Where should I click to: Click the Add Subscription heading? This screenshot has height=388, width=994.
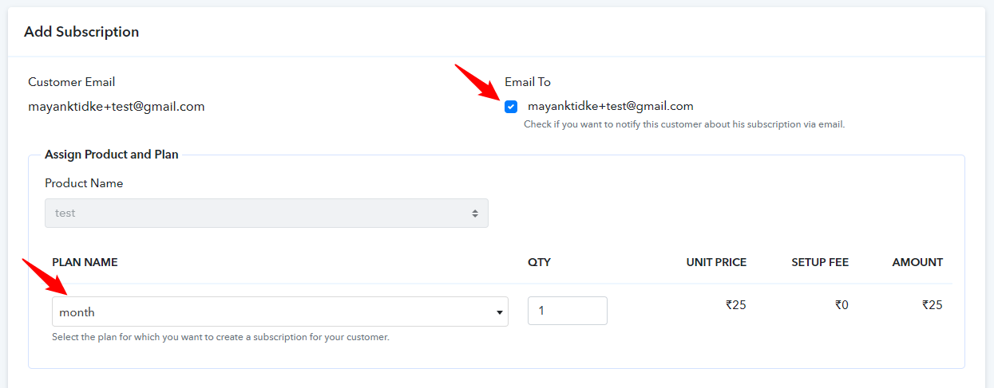pyautogui.click(x=81, y=32)
